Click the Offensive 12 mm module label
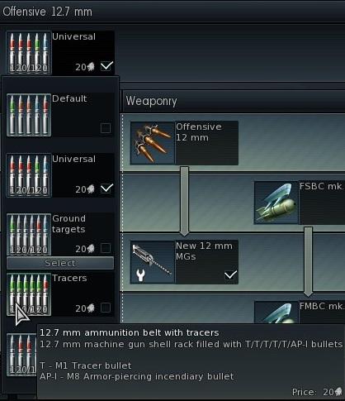Viewport: 345px width, 401px height. (199, 132)
